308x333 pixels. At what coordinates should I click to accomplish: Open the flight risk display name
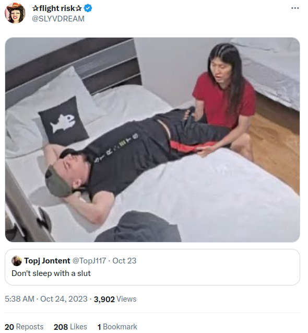pyautogui.click(x=57, y=8)
